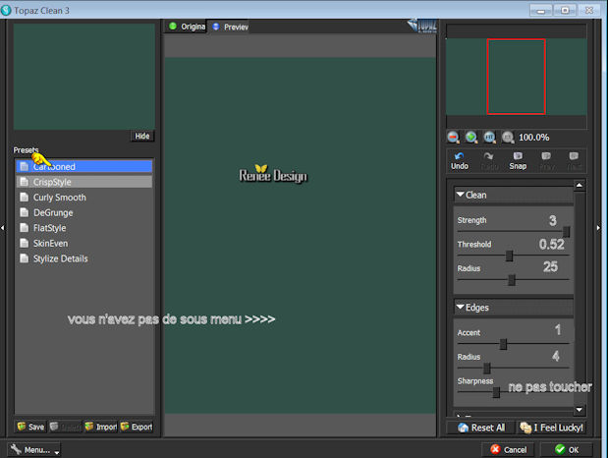
Task: Switch to the Original view tab
Action: click(187, 27)
